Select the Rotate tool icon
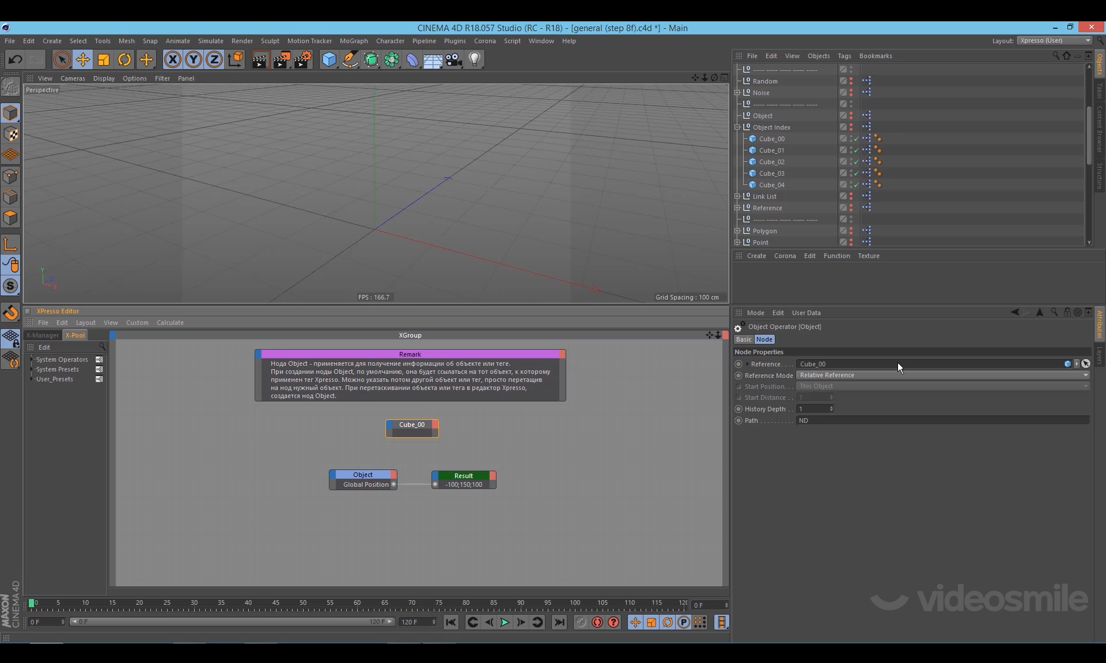Viewport: 1106px width, 663px height. (124, 59)
